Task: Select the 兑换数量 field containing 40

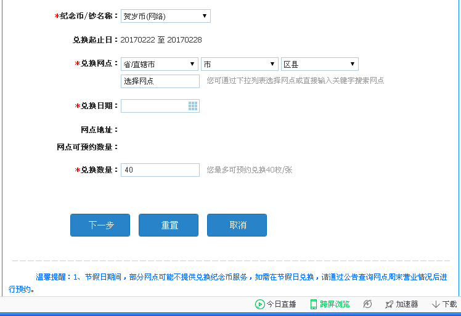Action: pyautogui.click(x=160, y=170)
